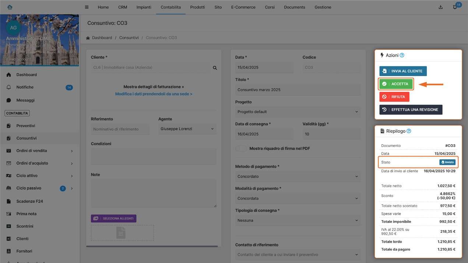Open the notifications bell icon
Screen dimensions: 468x263
pyautogui.click(x=455, y=7)
